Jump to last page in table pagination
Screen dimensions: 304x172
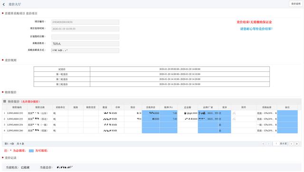(x=296, y=143)
